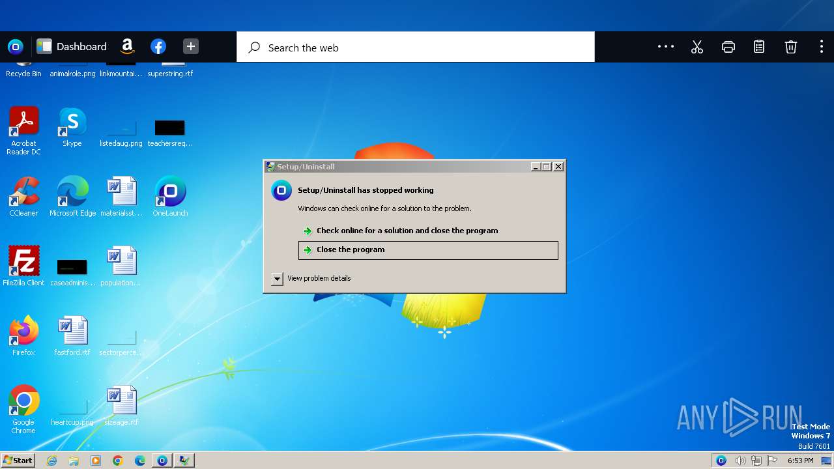Open the vertical three-dot menu
Viewport: 834px width, 469px height.
point(821,47)
